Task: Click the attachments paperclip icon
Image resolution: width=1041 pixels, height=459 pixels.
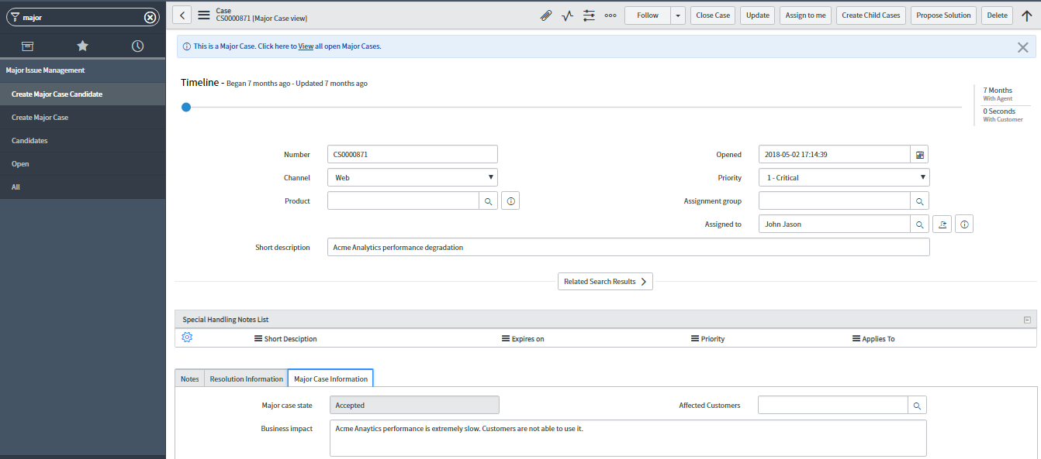Action: 546,15
